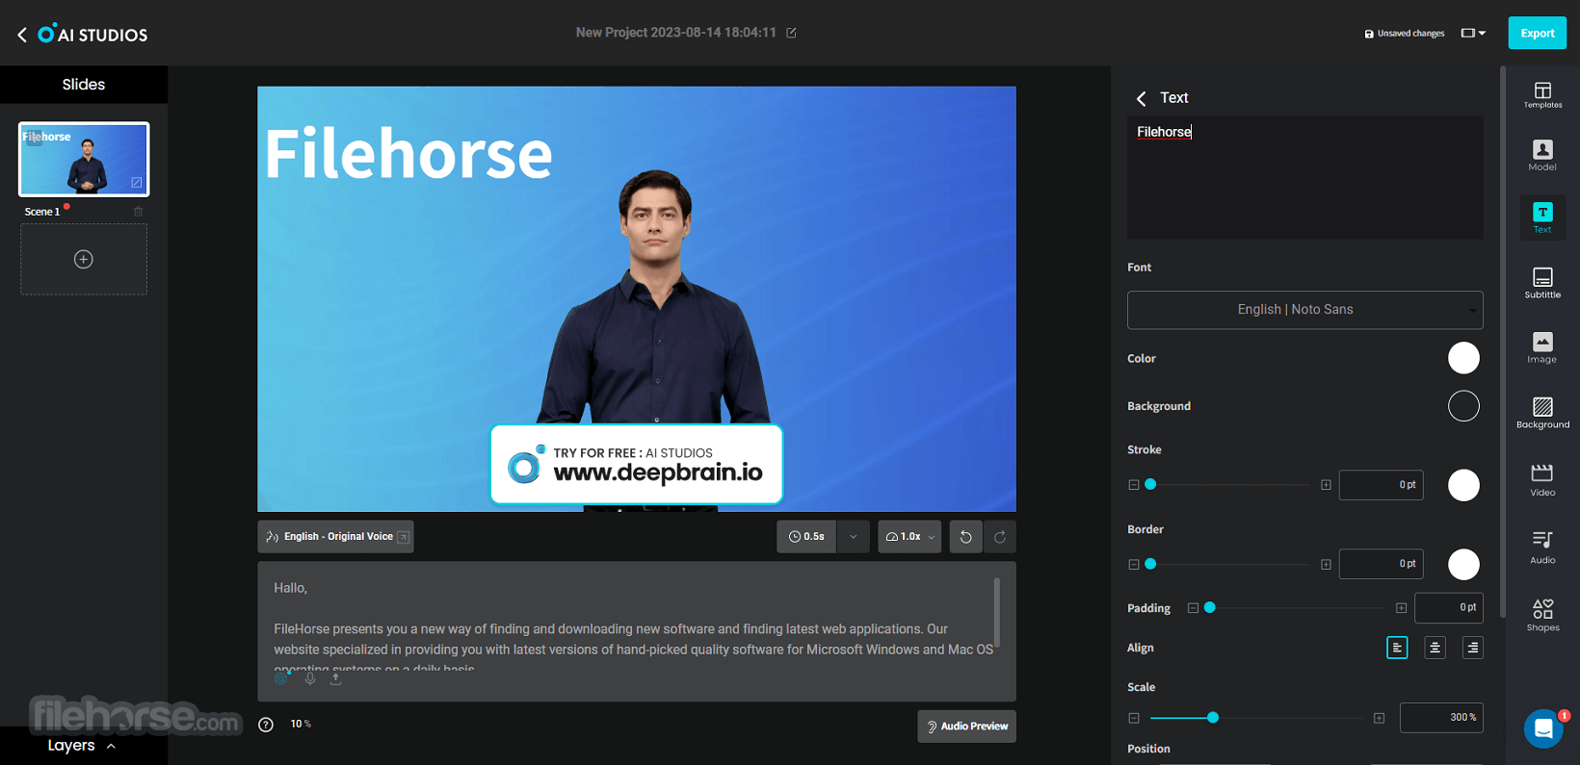Viewport: 1580px width, 765px height.
Task: Open the Background panel in right sidebar
Action: [1542, 413]
